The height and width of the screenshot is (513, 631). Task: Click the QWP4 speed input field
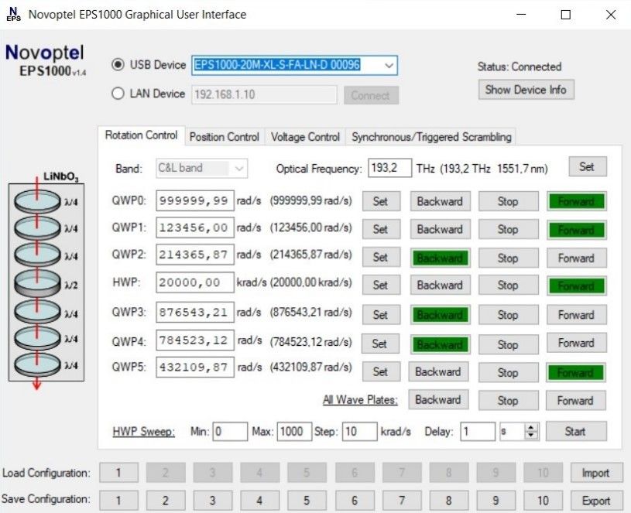tap(195, 340)
